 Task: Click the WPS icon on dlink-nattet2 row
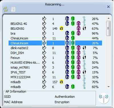tap(84, 48)
